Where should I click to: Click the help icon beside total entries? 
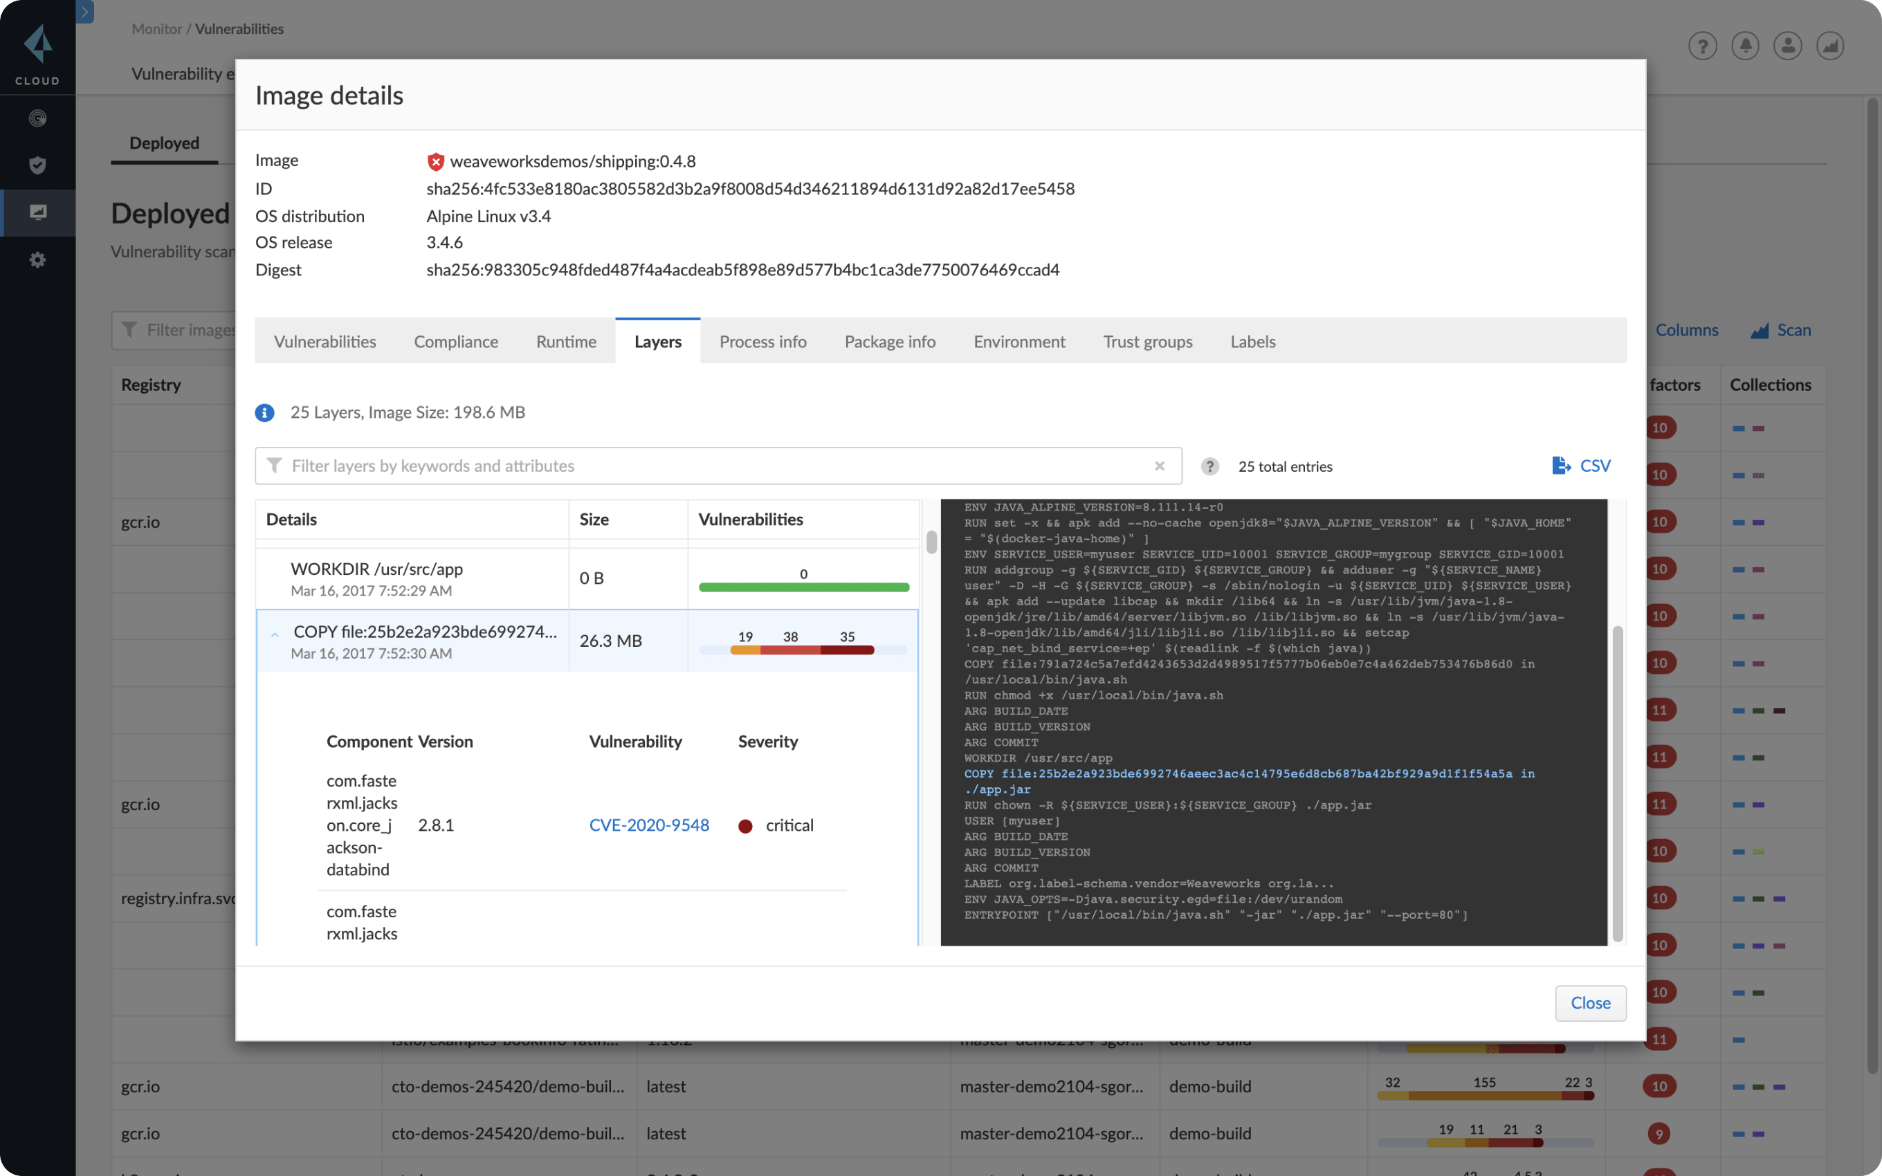pyautogui.click(x=1209, y=466)
